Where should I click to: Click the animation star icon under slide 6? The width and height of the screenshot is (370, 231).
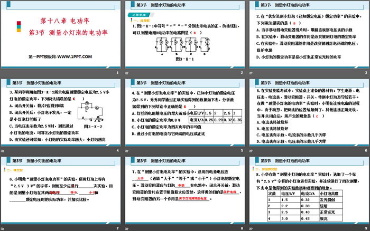(251, 151)
